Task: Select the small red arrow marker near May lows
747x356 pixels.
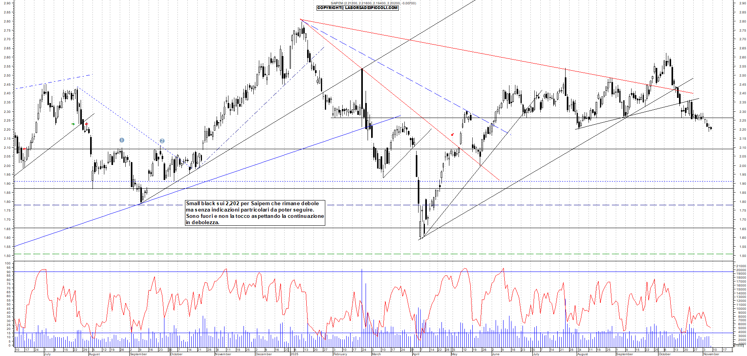Action: pos(452,135)
